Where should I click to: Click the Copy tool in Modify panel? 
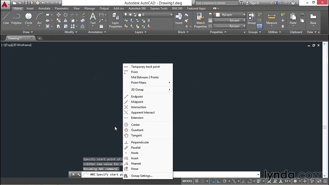coord(59,21)
